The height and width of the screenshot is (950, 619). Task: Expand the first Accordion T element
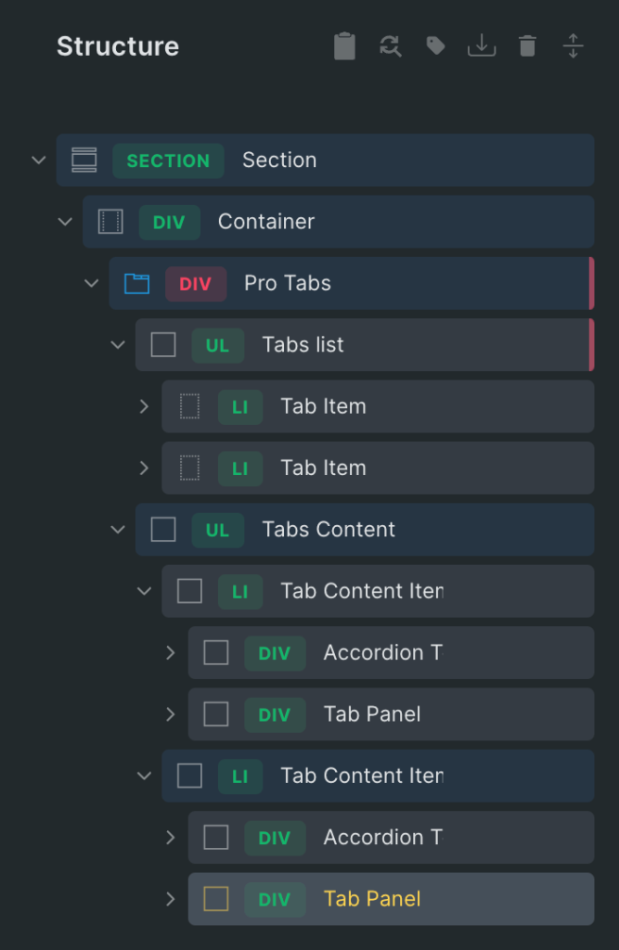click(171, 653)
